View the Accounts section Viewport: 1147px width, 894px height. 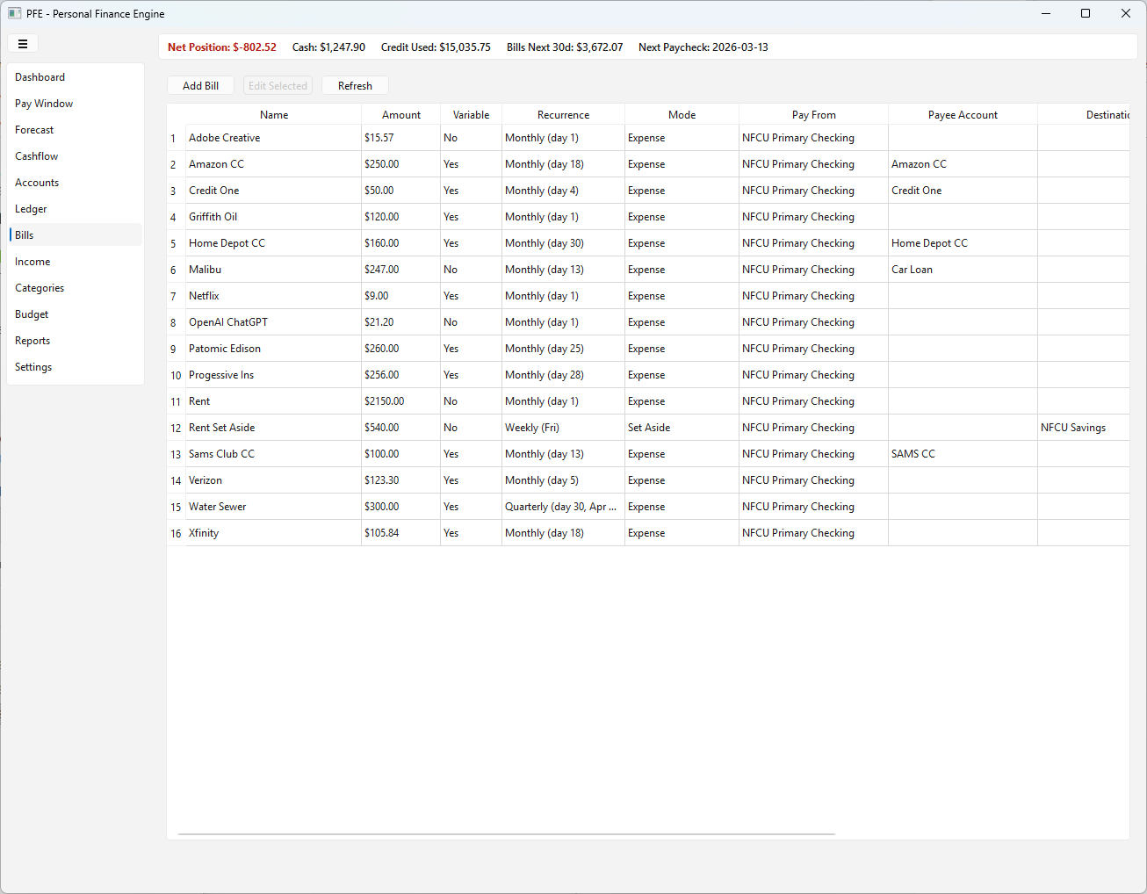tap(37, 182)
